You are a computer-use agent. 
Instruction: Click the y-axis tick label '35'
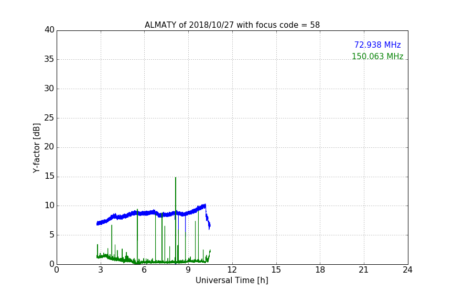point(49,59)
